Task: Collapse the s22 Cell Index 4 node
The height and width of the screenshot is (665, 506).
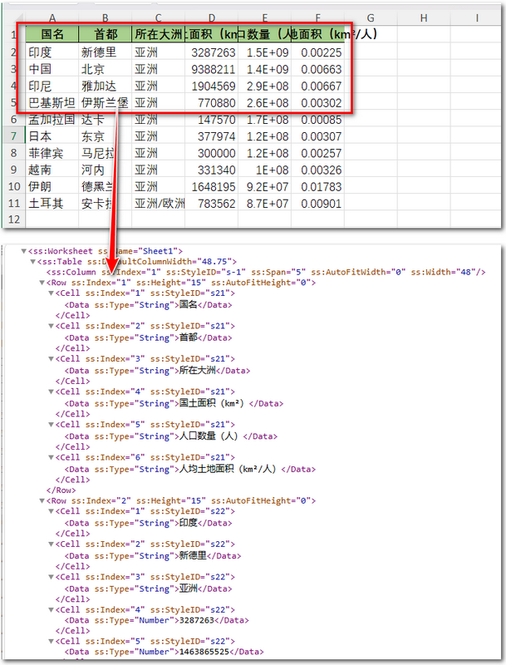Action: click(51, 610)
